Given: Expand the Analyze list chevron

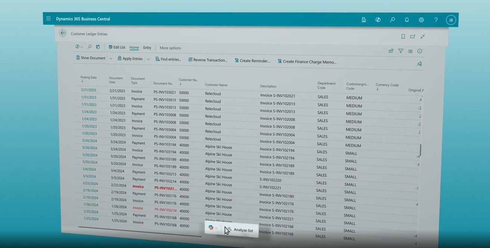Looking at the screenshot, I should (x=216, y=227).
